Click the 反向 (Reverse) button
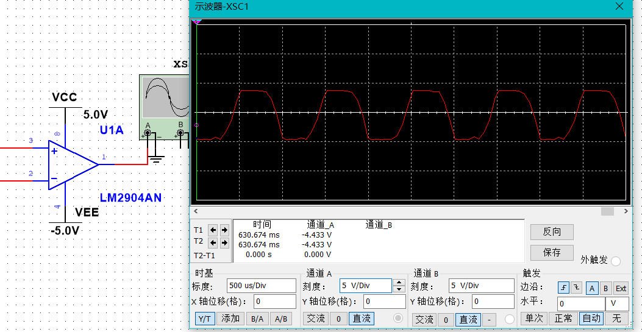This screenshot has height=332, width=642. point(552,232)
